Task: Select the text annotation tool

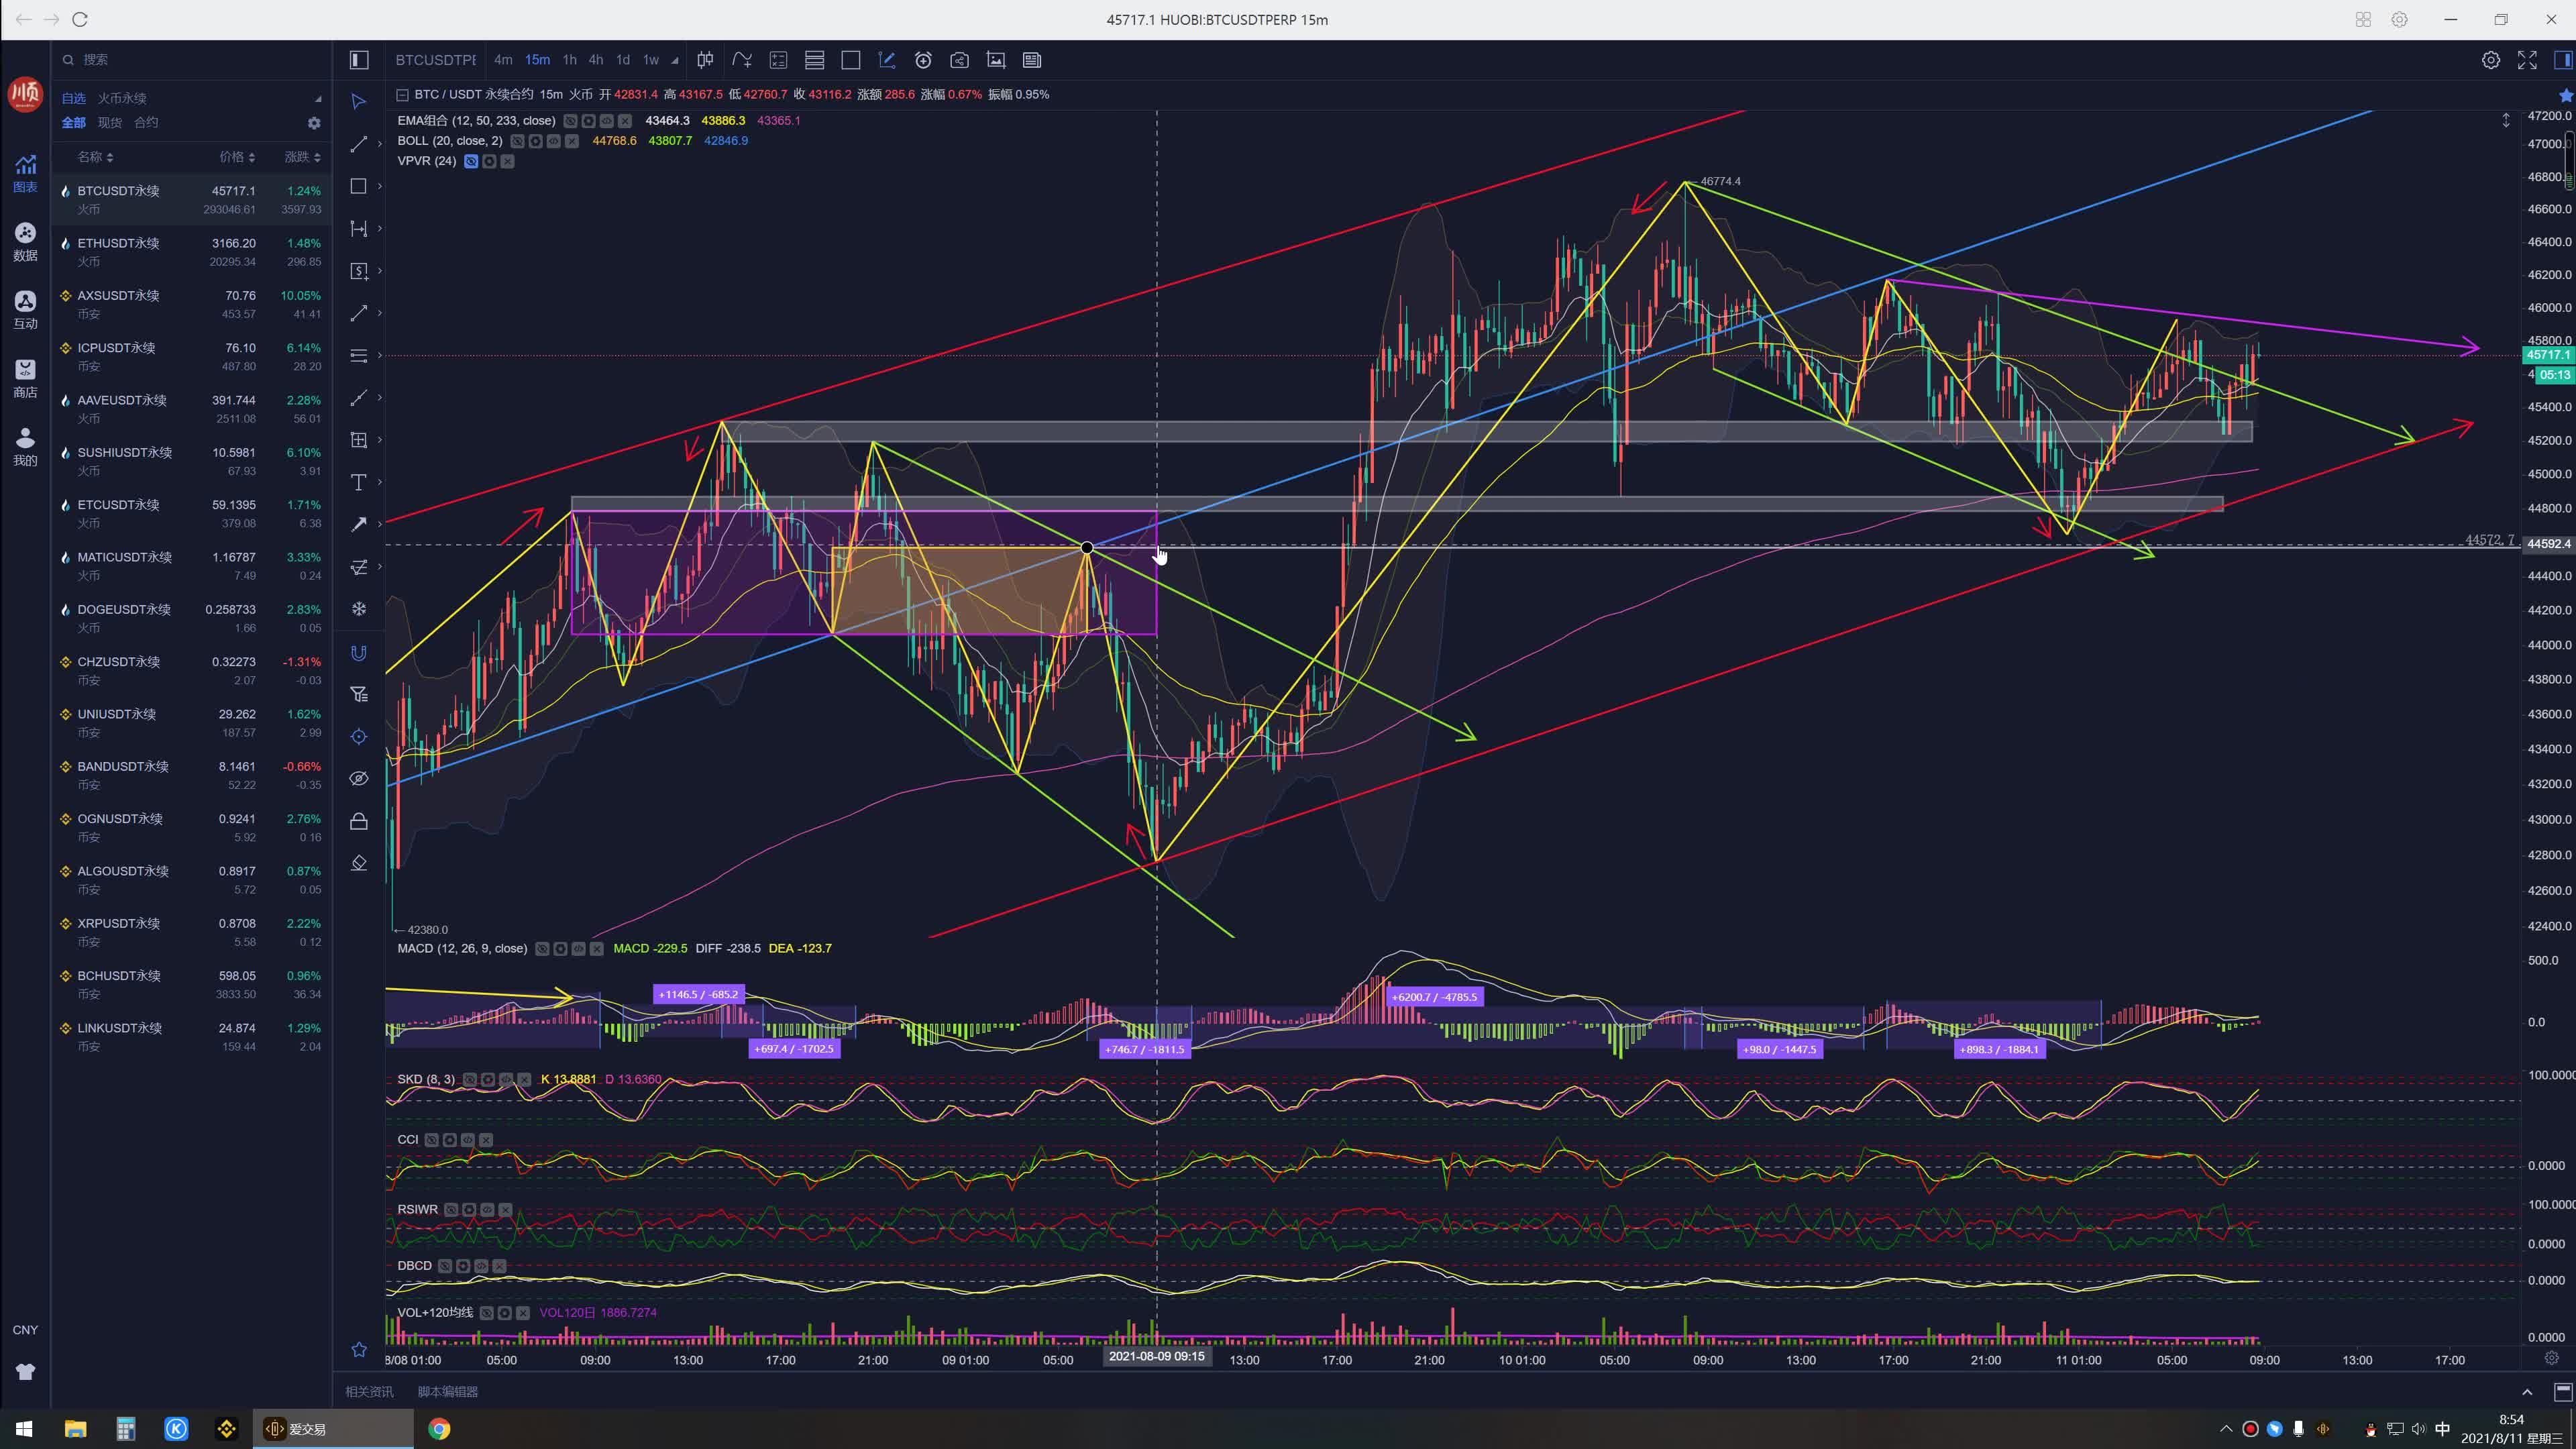Action: pos(358,483)
